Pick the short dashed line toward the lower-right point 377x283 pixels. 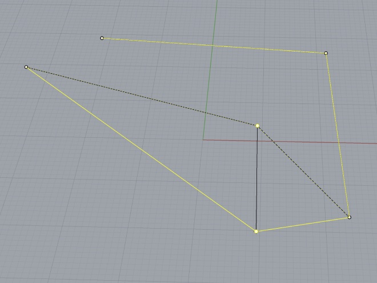point(303,172)
